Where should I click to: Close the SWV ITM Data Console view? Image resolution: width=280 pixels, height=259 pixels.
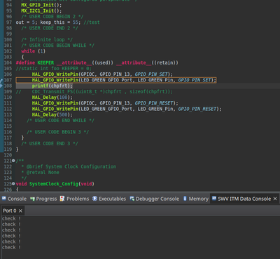pos(275,199)
